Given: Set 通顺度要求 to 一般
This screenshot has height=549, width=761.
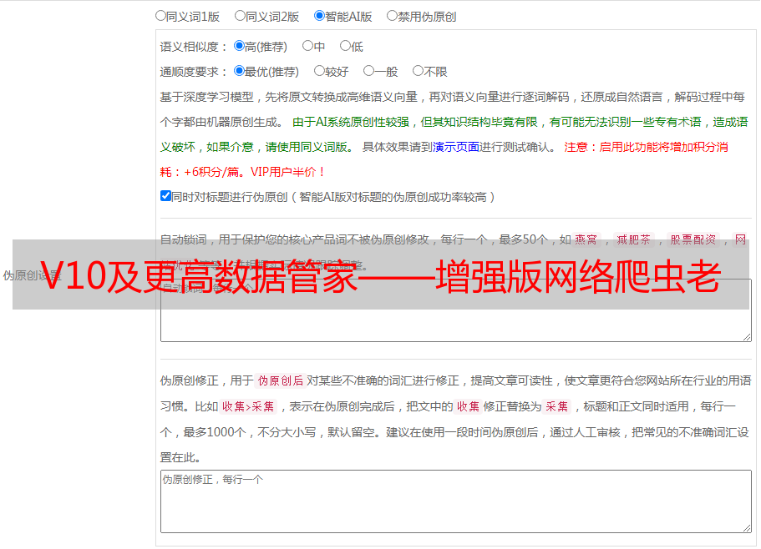Looking at the screenshot, I should [x=369, y=71].
